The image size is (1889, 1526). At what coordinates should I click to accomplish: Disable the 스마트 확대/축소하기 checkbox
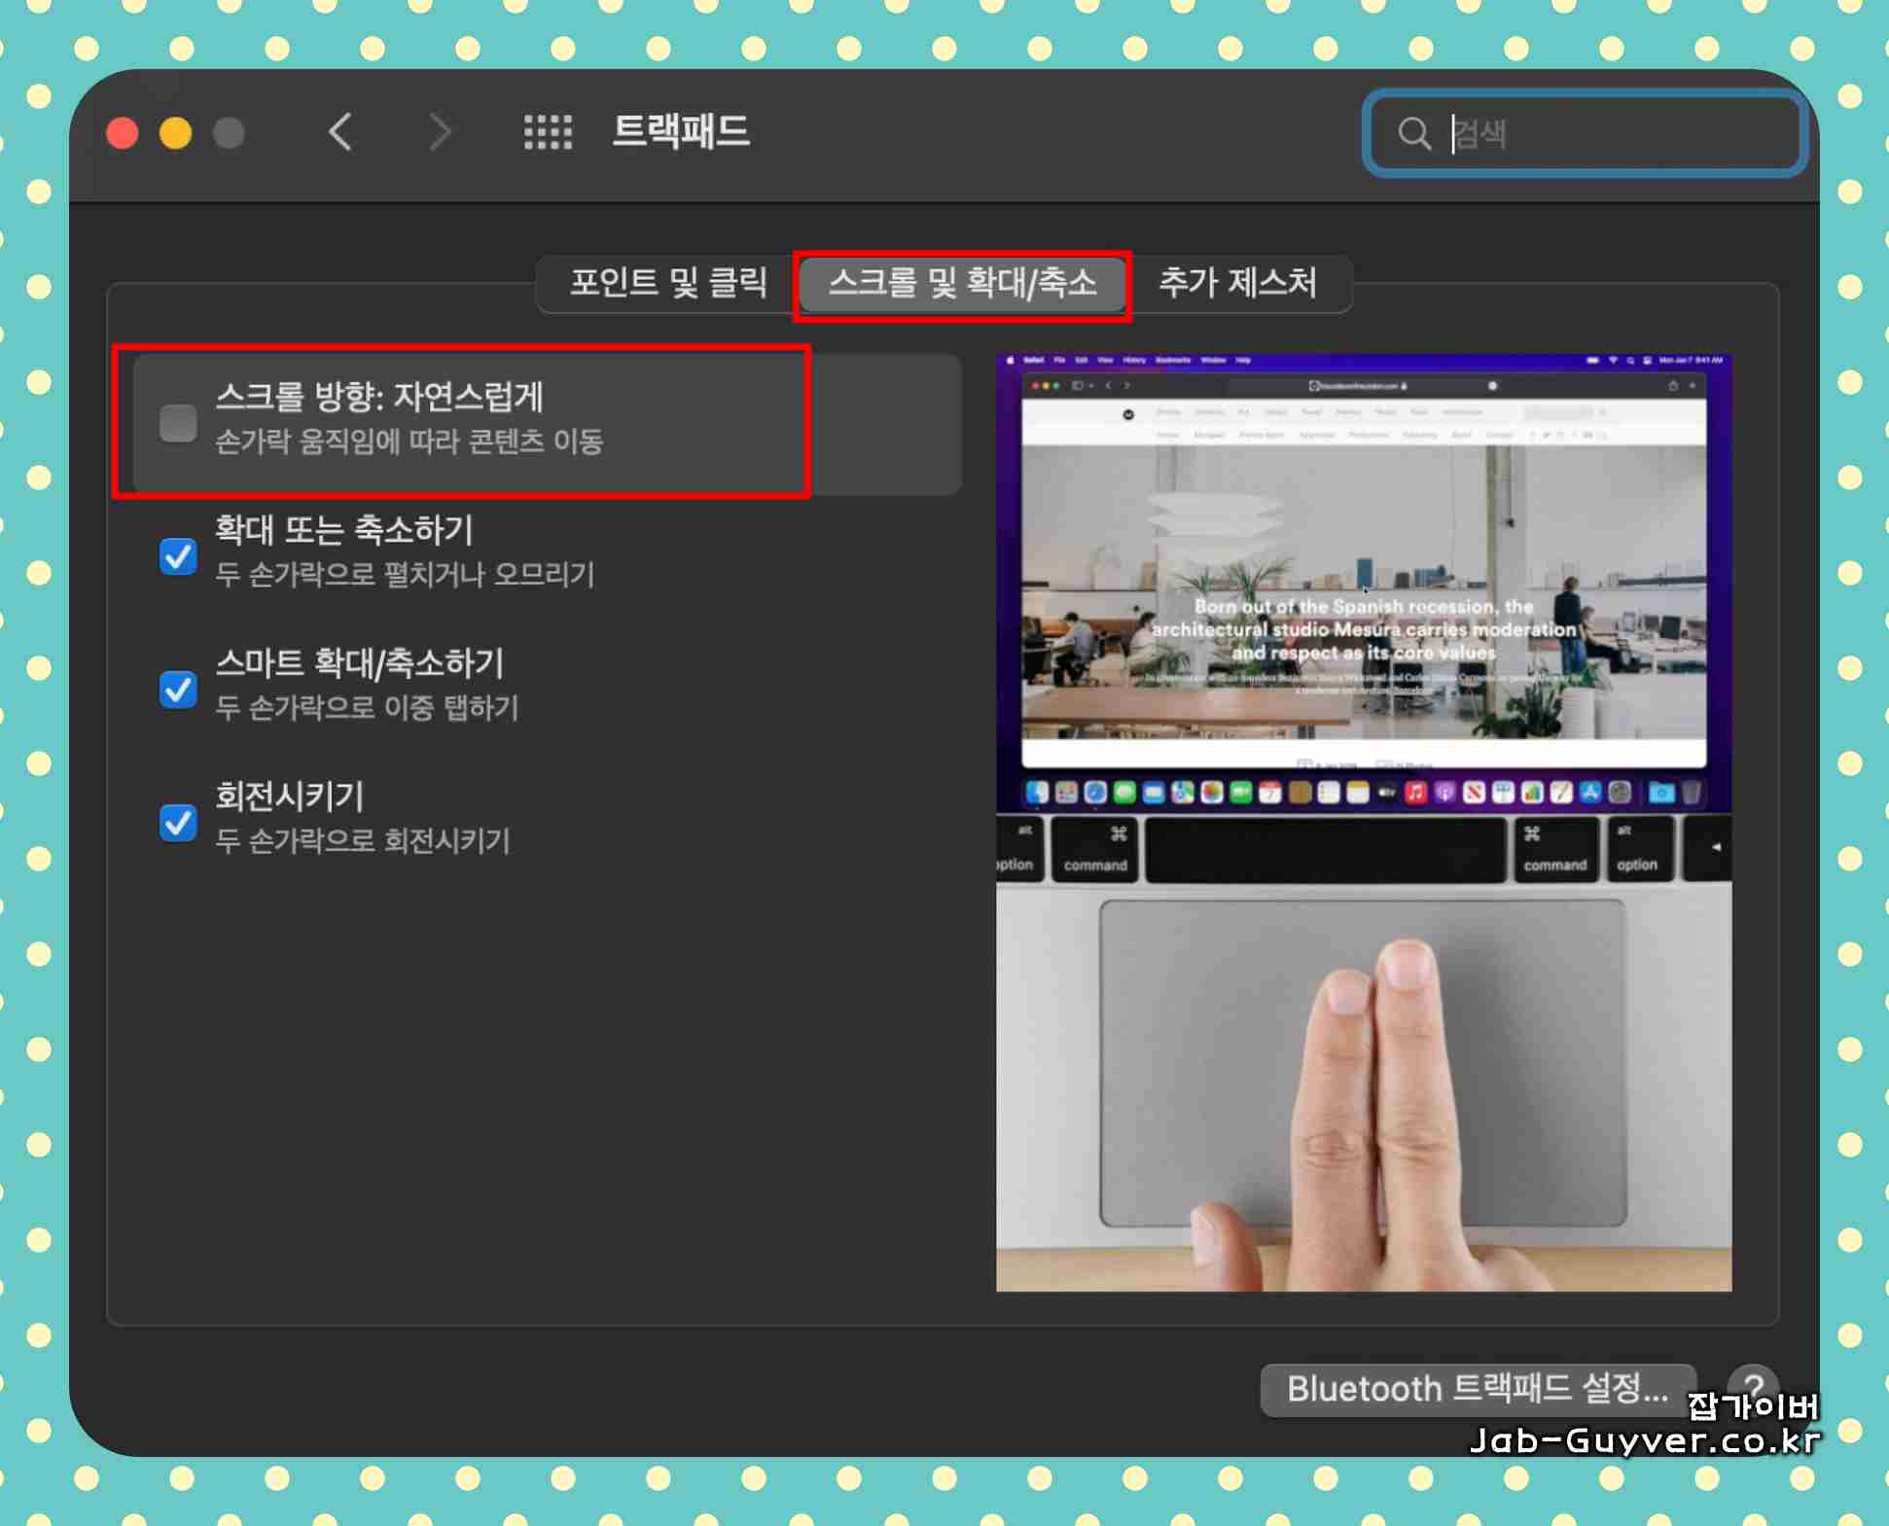tap(178, 690)
